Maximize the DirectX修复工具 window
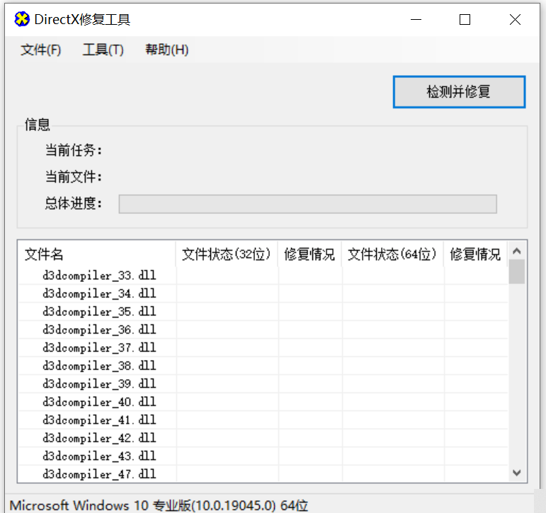Screen dimensions: 546x513 click(x=465, y=20)
